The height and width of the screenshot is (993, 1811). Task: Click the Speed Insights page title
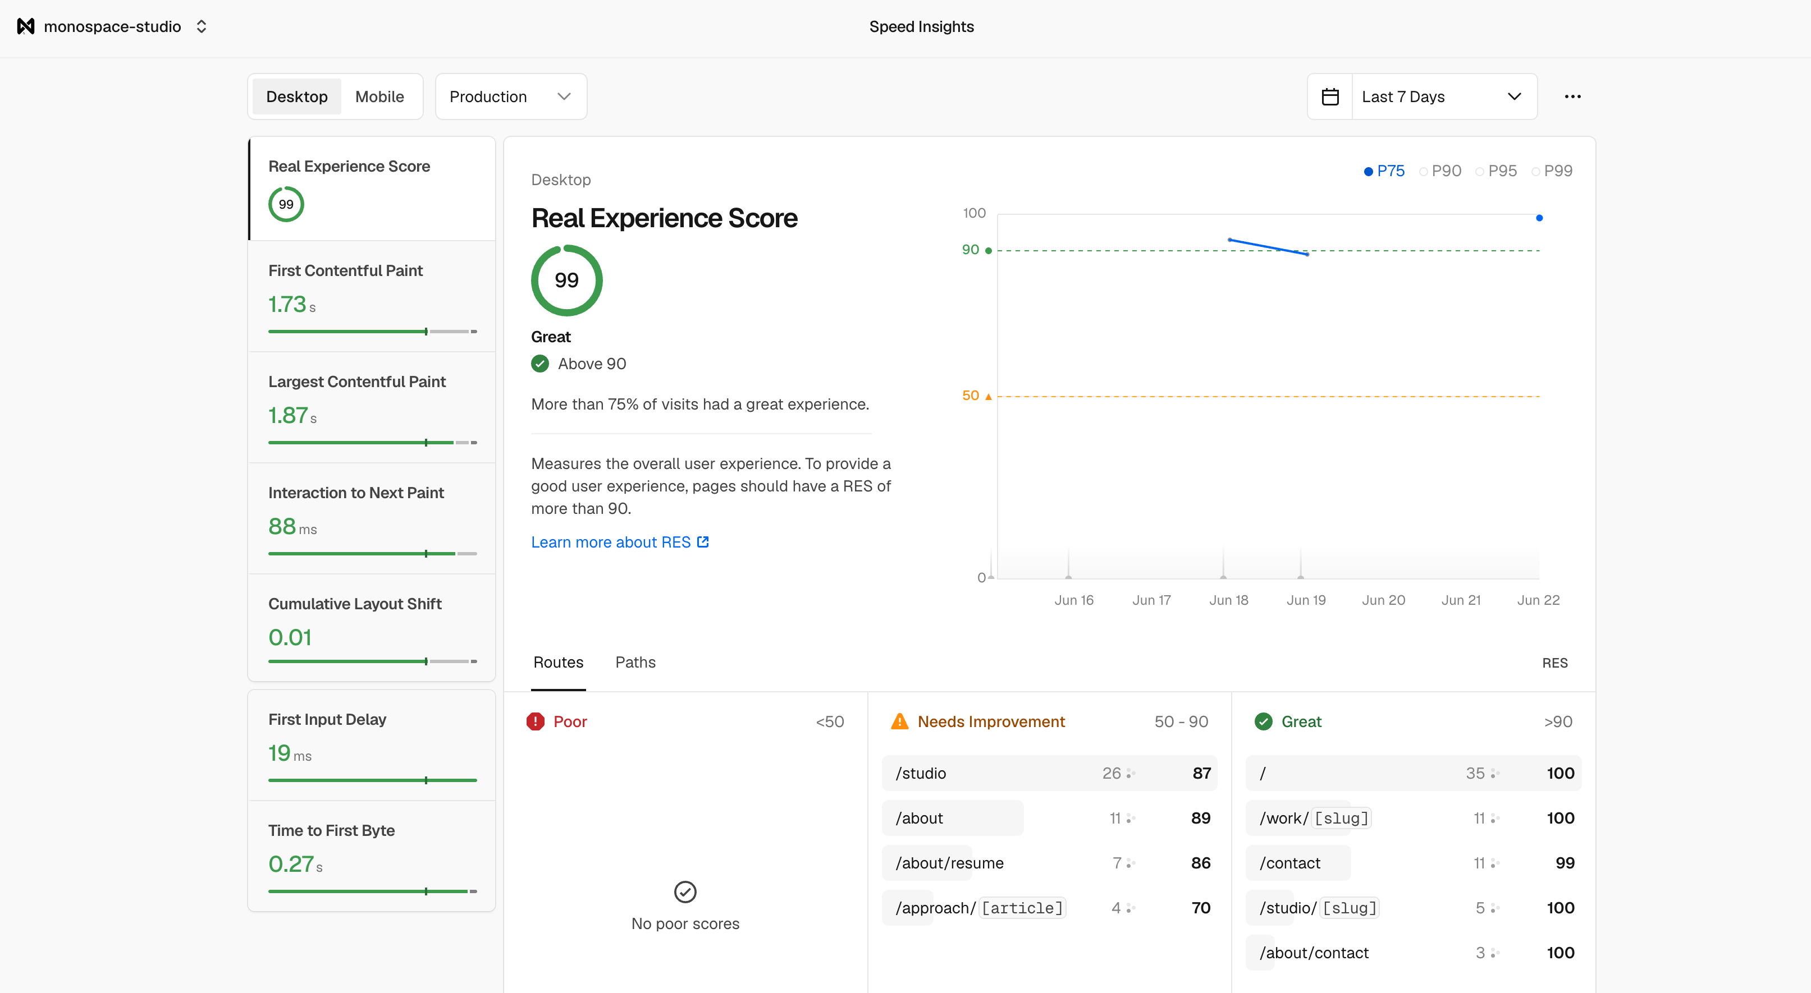[921, 27]
